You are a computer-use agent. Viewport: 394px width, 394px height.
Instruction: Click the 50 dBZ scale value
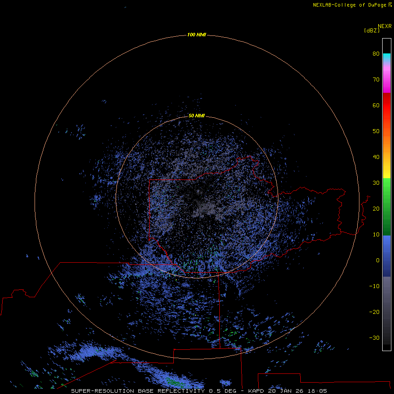pyautogui.click(x=376, y=131)
